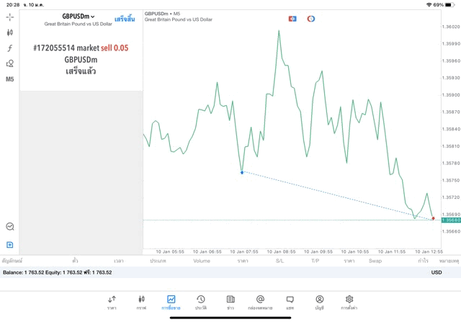Open the ประวัติ history tab
461x322 pixels.
click(201, 303)
